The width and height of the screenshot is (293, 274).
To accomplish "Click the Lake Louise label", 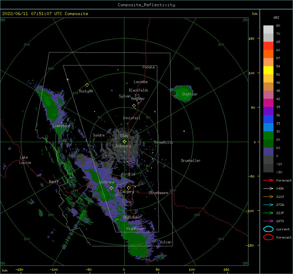I will (x=25, y=160).
